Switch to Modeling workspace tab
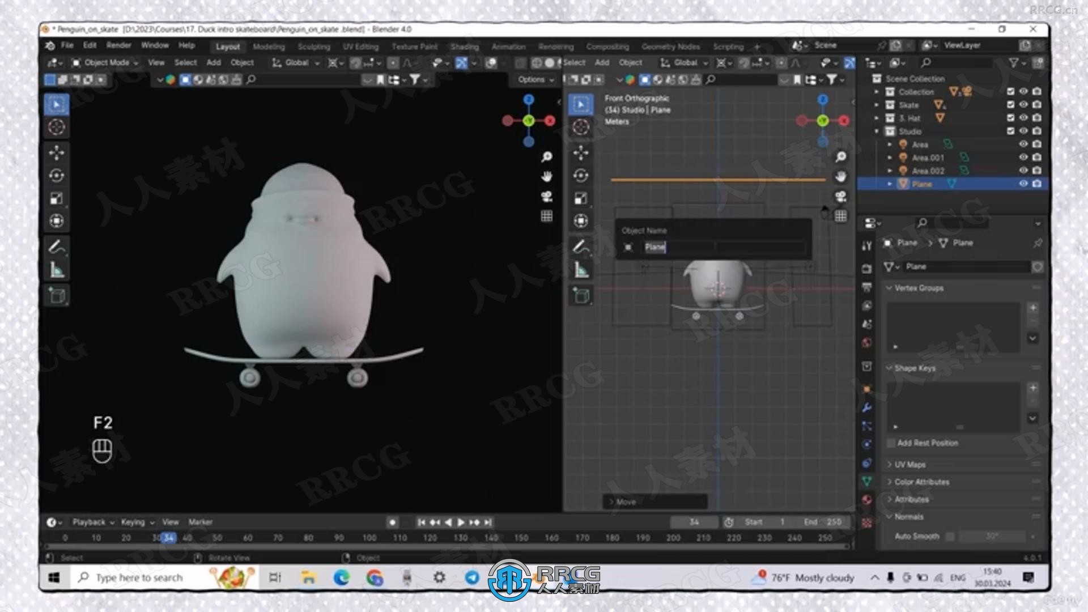This screenshot has width=1088, height=612. tap(269, 46)
